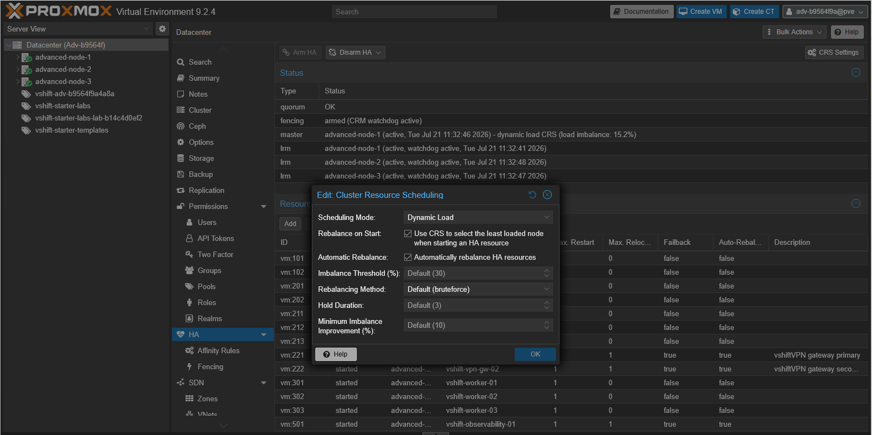The width and height of the screenshot is (872, 435).
Task: Close the Cluster Resource Scheduling dialog
Action: tap(547, 195)
